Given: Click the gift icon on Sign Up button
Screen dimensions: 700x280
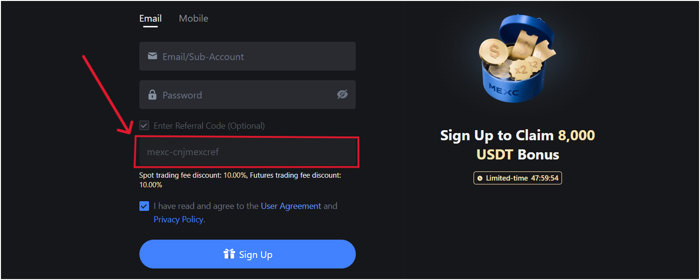Looking at the screenshot, I should 229,254.
